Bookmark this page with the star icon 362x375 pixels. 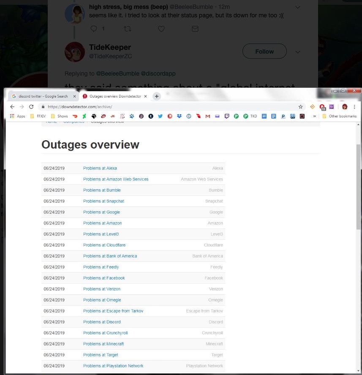click(300, 107)
